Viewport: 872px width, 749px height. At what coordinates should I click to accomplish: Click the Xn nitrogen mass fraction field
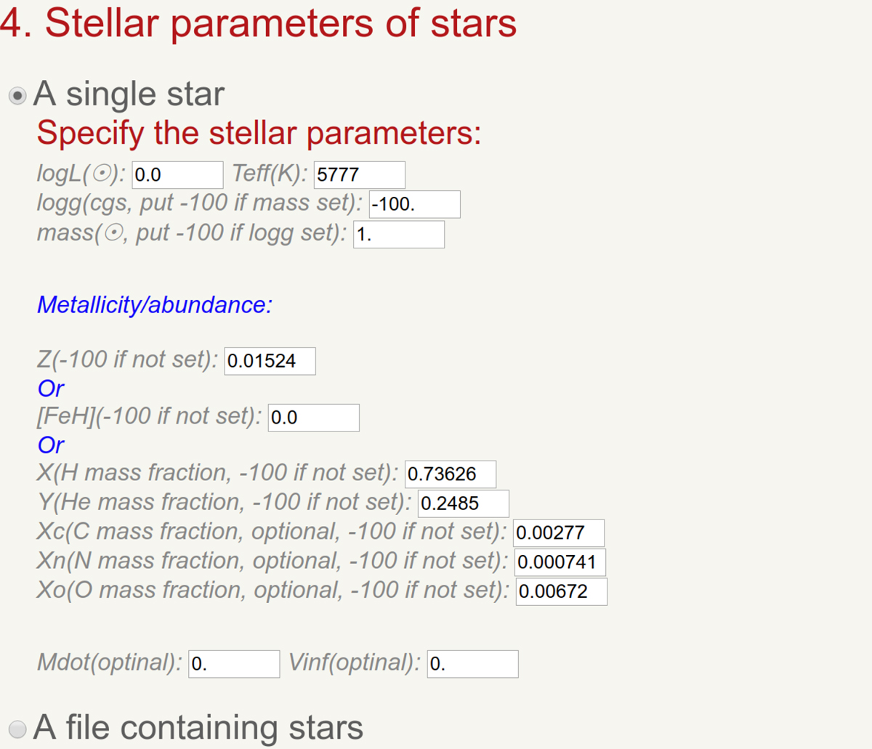pos(560,562)
